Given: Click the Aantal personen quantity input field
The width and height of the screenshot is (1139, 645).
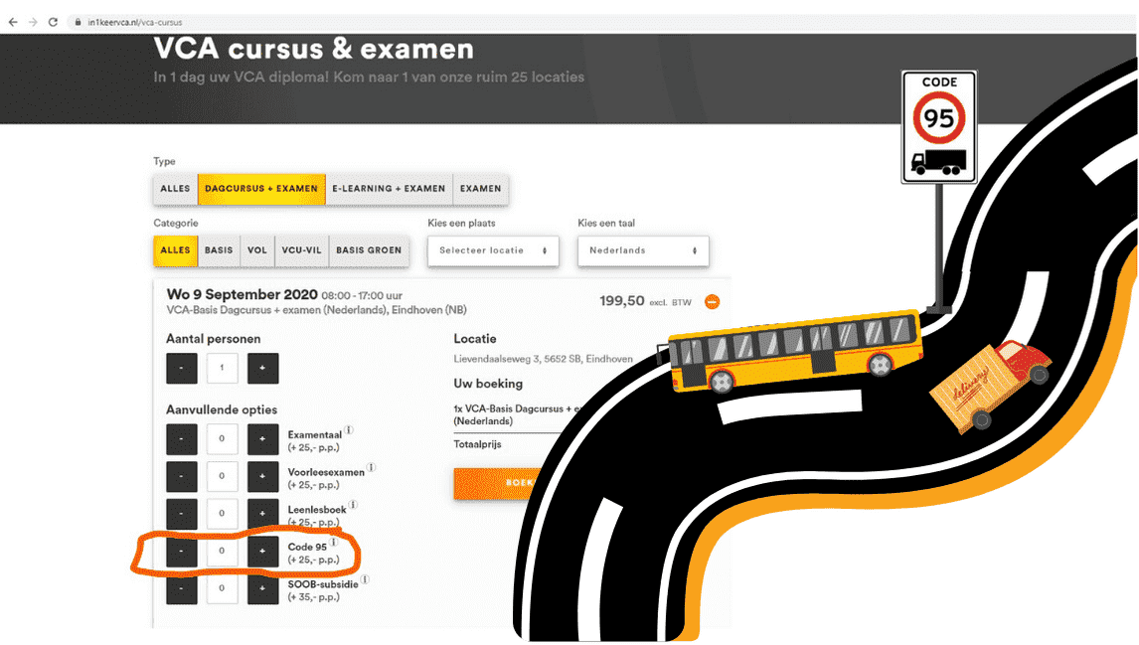Looking at the screenshot, I should click(x=221, y=368).
